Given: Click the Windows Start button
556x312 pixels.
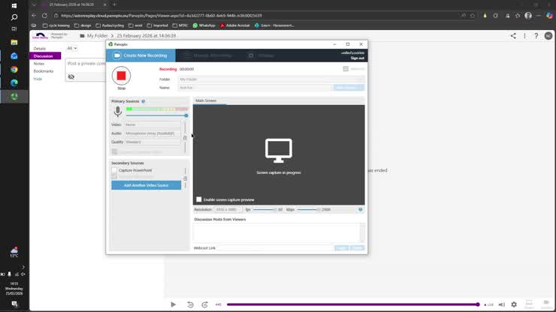Looking at the screenshot, I should tap(14, 6).
